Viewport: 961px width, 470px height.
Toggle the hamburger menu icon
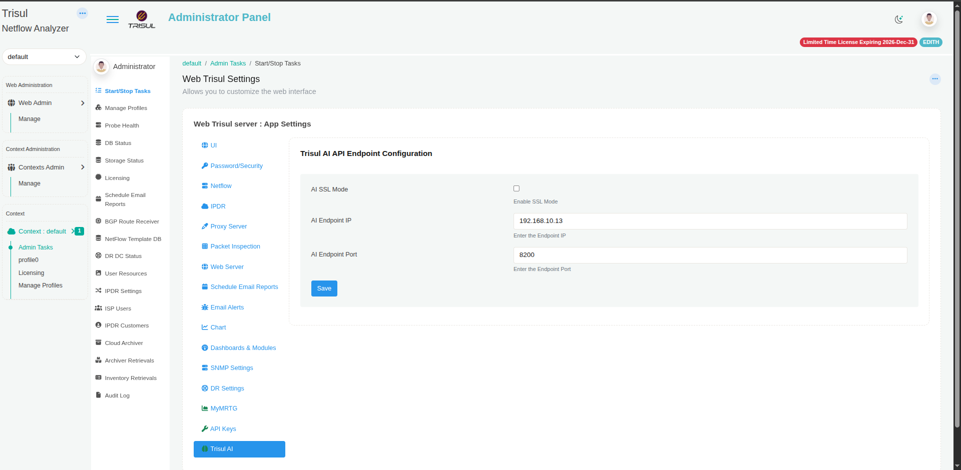tap(113, 19)
